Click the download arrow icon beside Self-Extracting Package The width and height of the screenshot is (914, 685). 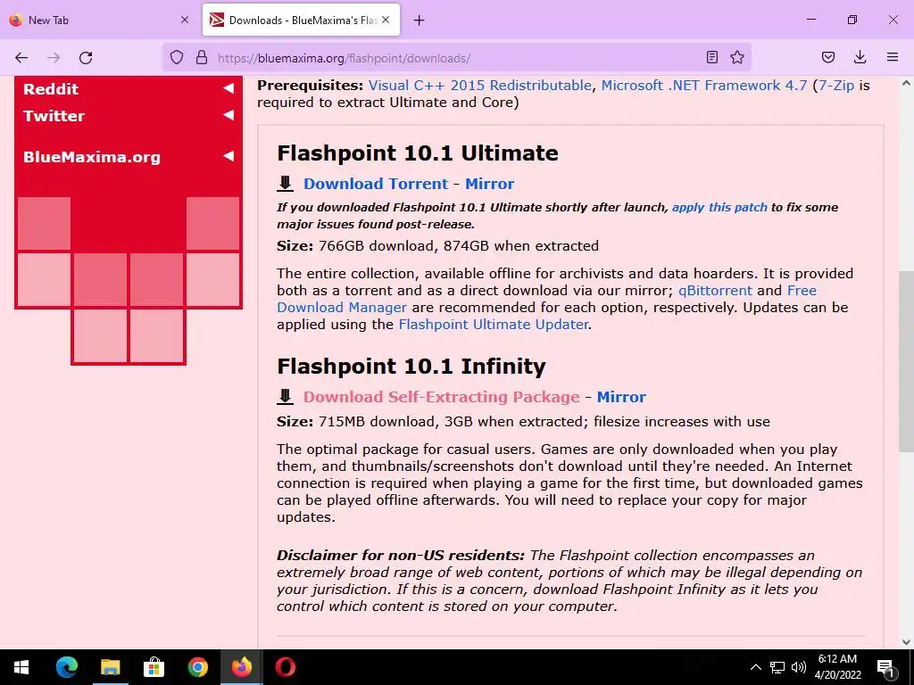point(285,397)
